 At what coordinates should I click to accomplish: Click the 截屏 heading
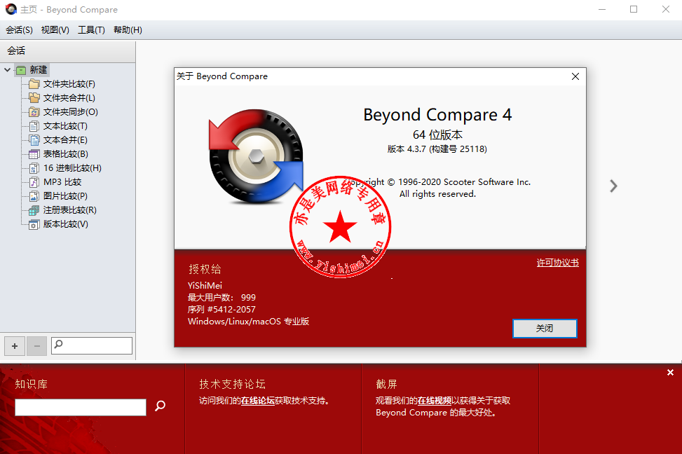[387, 385]
